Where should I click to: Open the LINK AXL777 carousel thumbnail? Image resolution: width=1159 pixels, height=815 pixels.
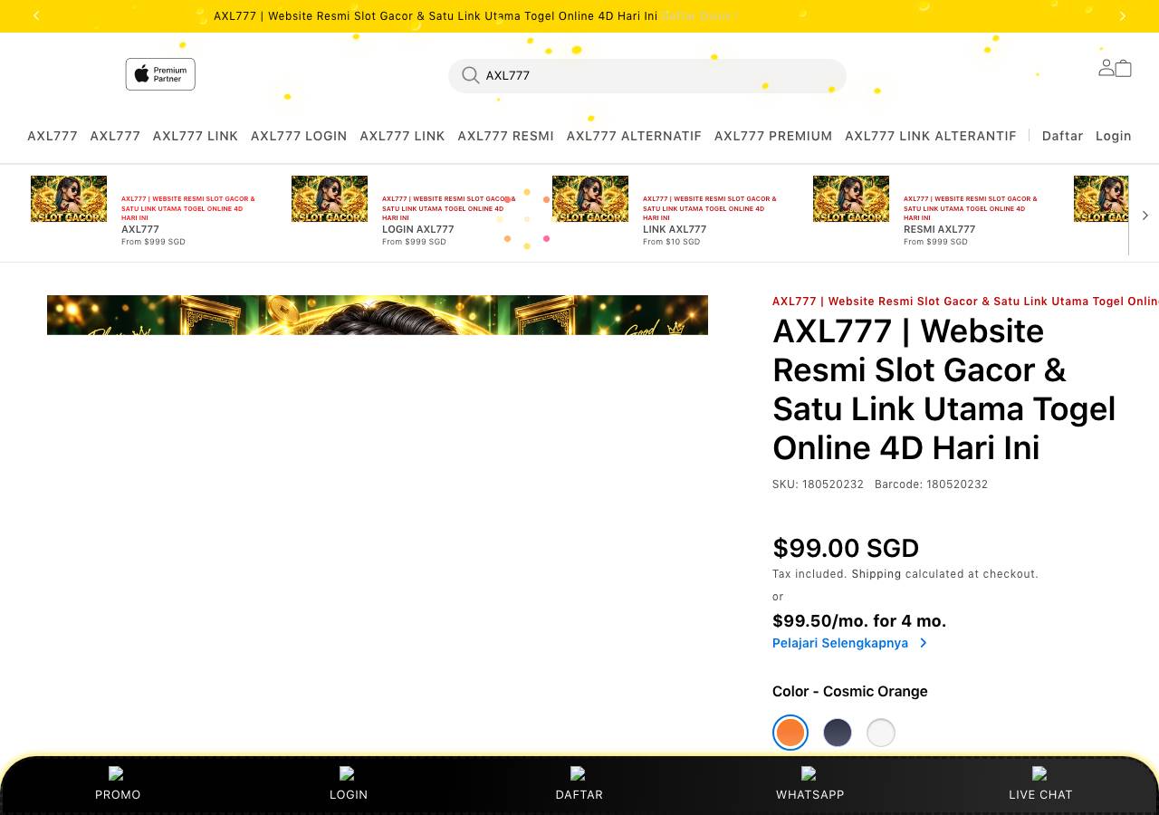590,198
